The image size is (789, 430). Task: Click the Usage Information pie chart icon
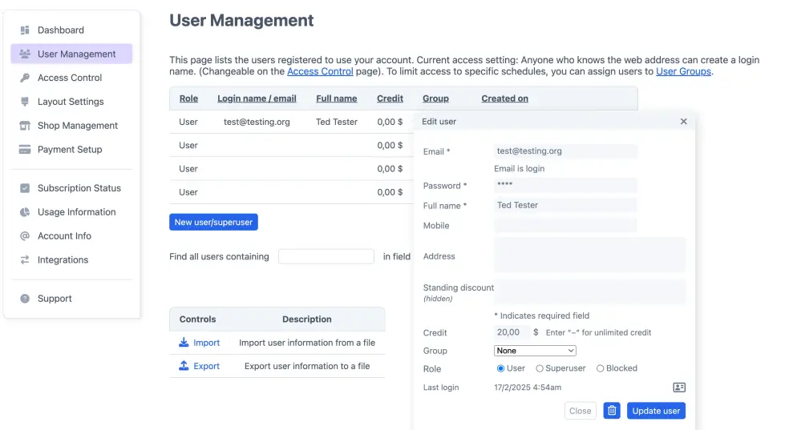[25, 212]
